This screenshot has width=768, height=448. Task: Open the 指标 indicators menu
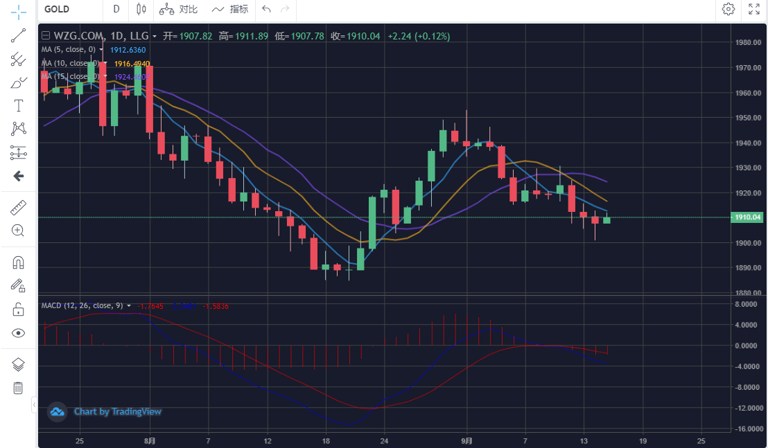[230, 9]
